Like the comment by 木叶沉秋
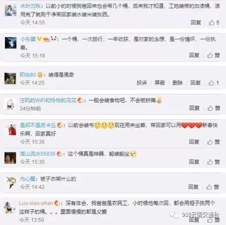226x225 pixels. 214,22
